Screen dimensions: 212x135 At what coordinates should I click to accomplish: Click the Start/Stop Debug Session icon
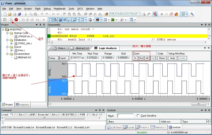(x=155, y=14)
